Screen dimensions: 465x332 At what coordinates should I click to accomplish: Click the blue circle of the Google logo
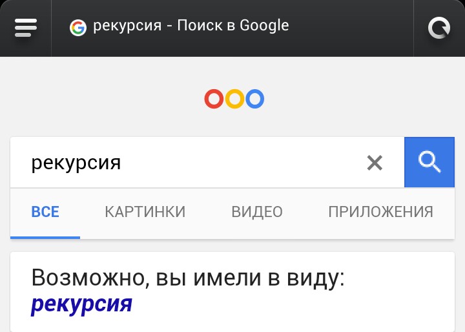pyautogui.click(x=254, y=99)
